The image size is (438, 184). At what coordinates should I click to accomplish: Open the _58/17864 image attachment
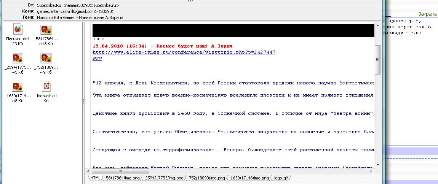pos(46,30)
